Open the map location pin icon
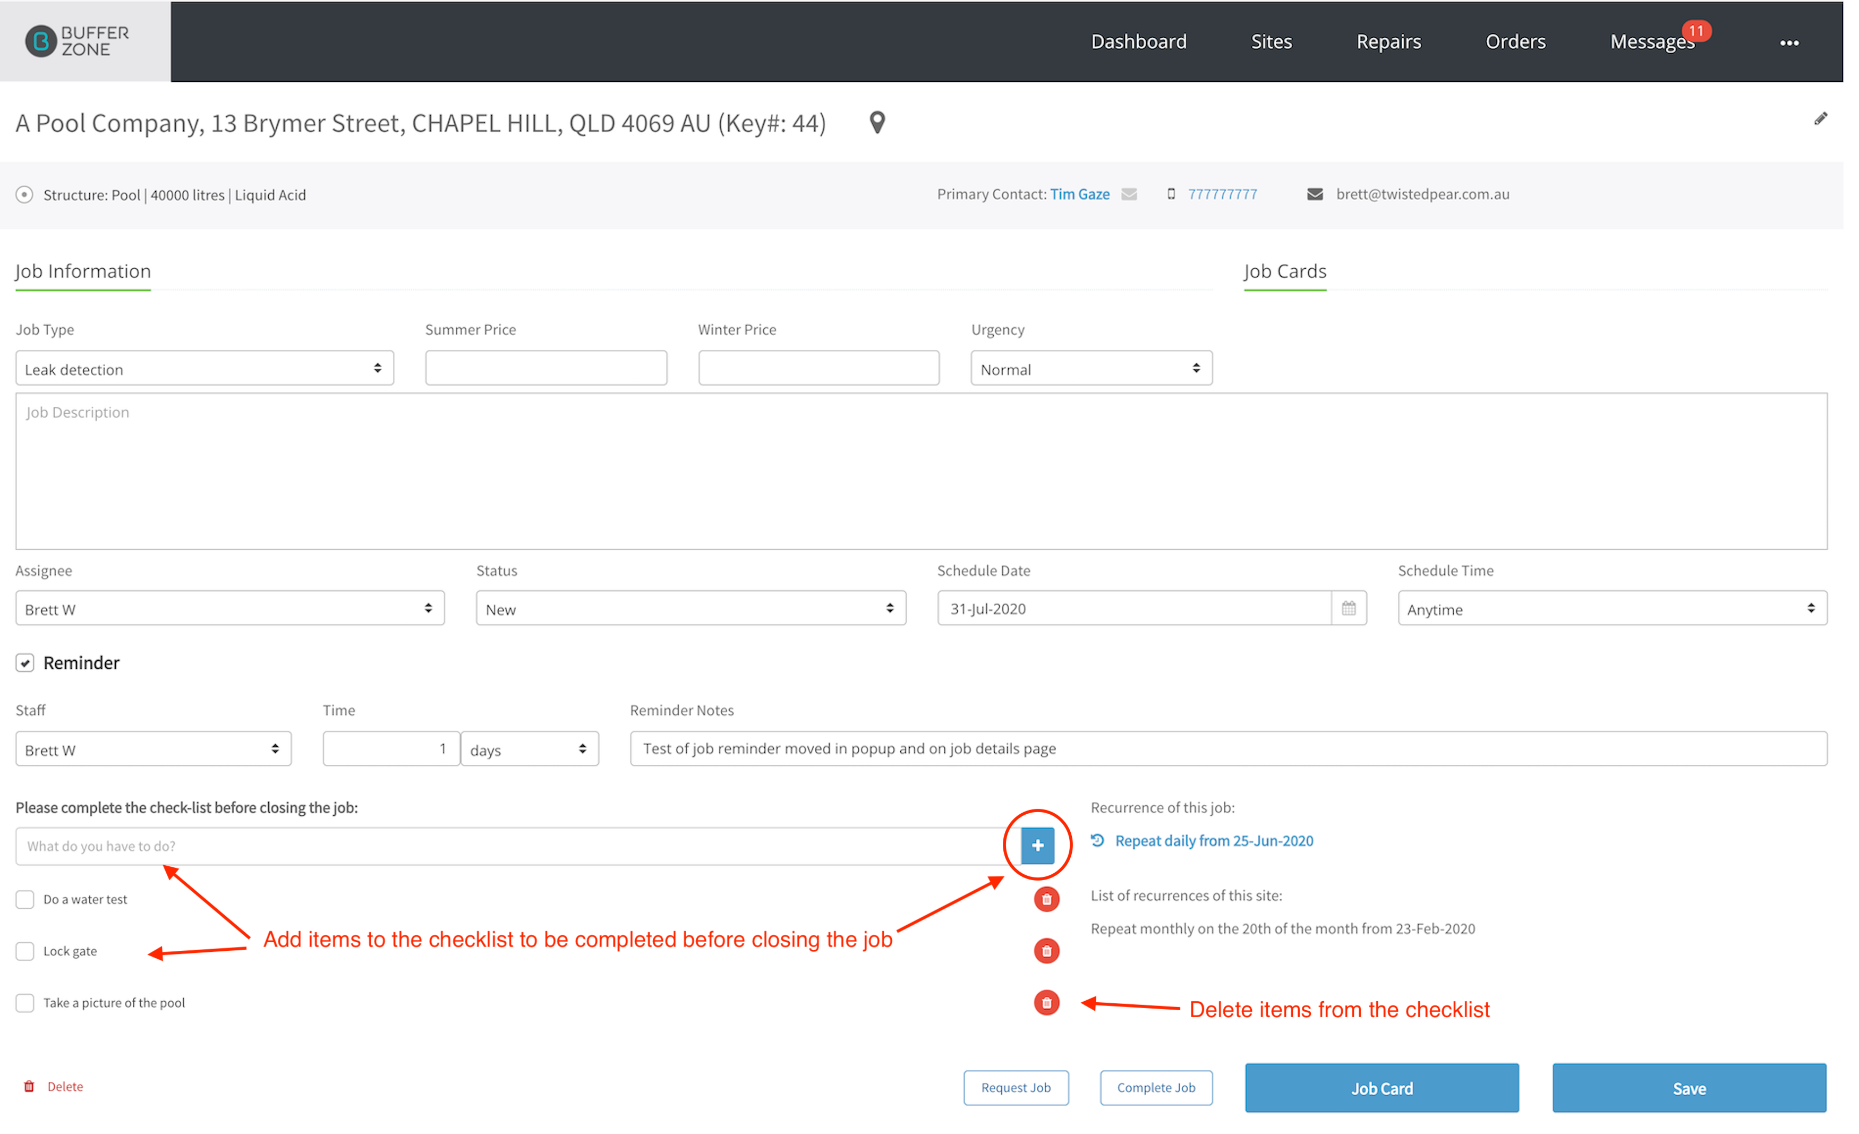 coord(877,122)
